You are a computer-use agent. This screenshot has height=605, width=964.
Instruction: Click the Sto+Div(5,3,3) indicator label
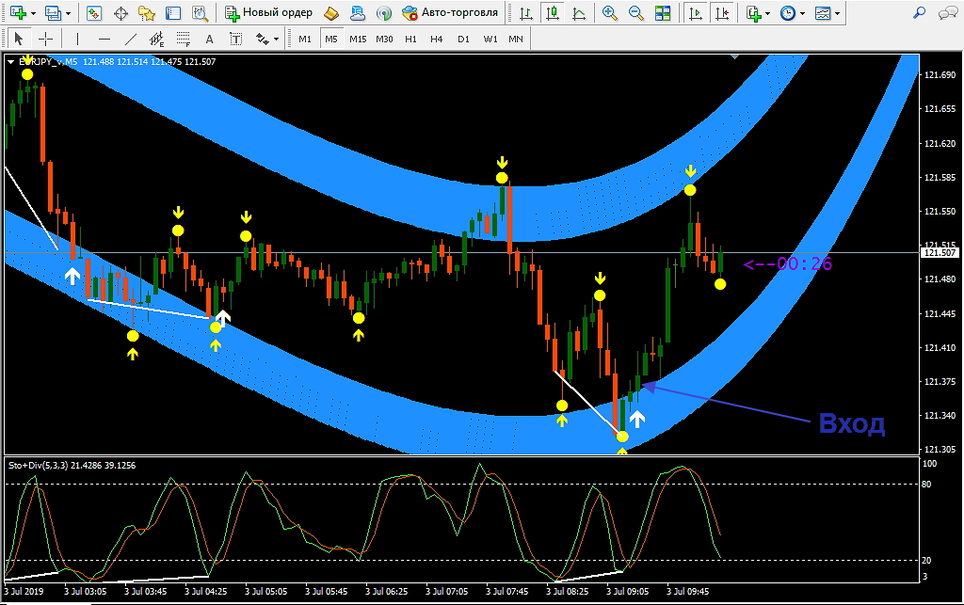[38, 466]
